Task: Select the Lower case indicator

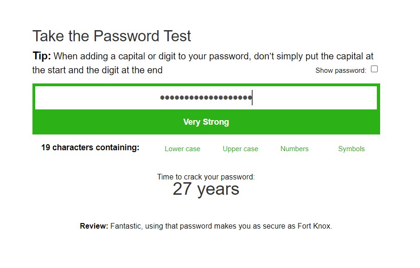Action: [x=182, y=149]
